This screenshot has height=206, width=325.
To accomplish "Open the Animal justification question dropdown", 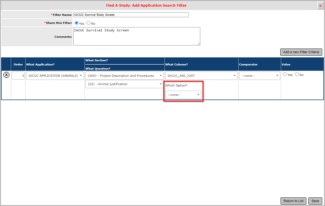I will click(x=124, y=84).
